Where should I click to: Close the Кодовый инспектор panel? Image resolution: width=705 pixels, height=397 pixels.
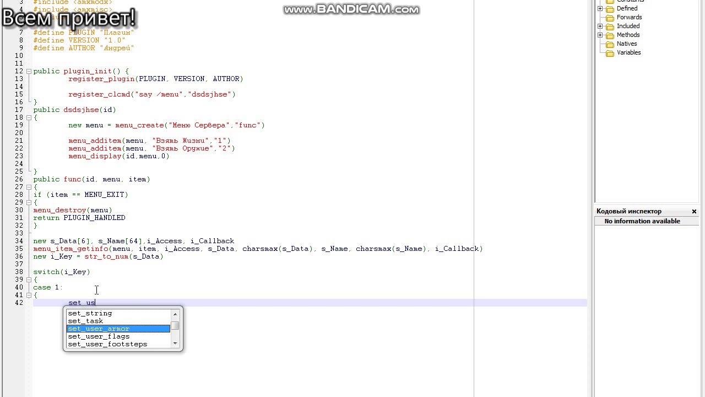[x=694, y=211]
